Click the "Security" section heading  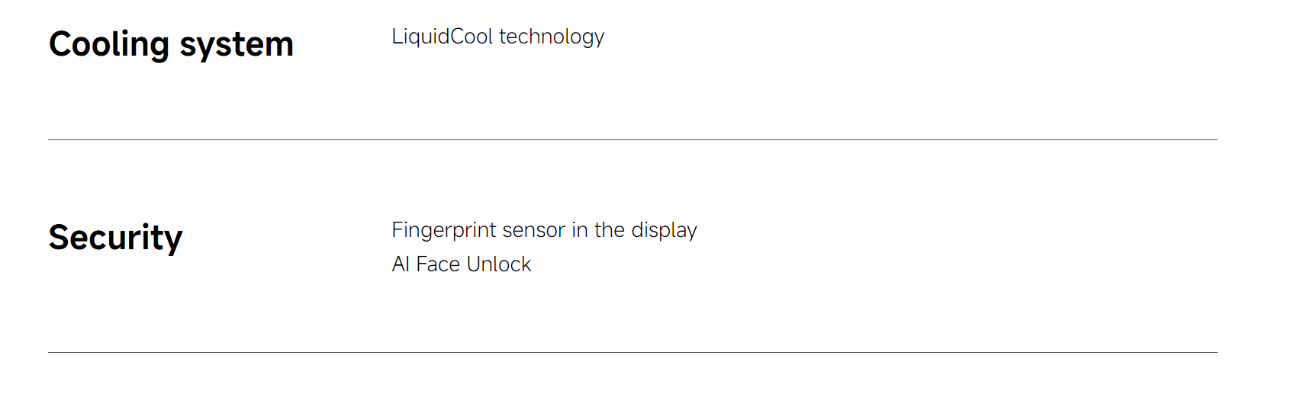tap(115, 238)
